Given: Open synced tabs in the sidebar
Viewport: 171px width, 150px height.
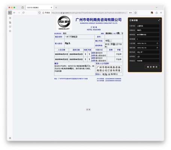Looking at the screenshot, I should (10, 22).
